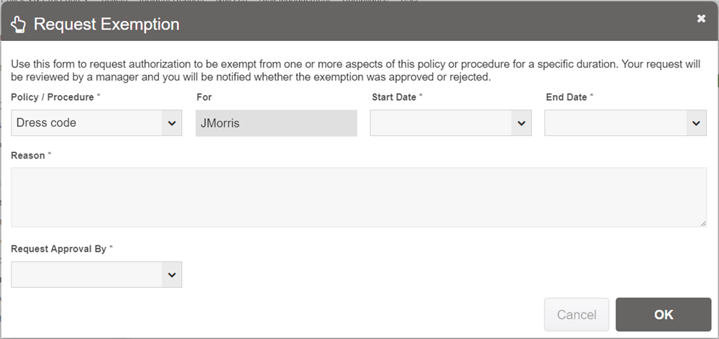Open the Request Approval By dropdown

coord(88,274)
